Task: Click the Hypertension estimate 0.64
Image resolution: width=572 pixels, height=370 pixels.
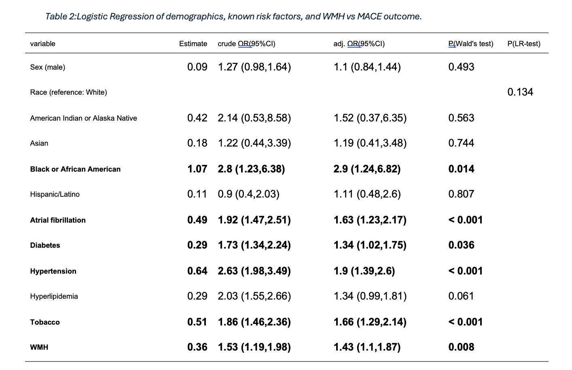Action: pyautogui.click(x=197, y=271)
